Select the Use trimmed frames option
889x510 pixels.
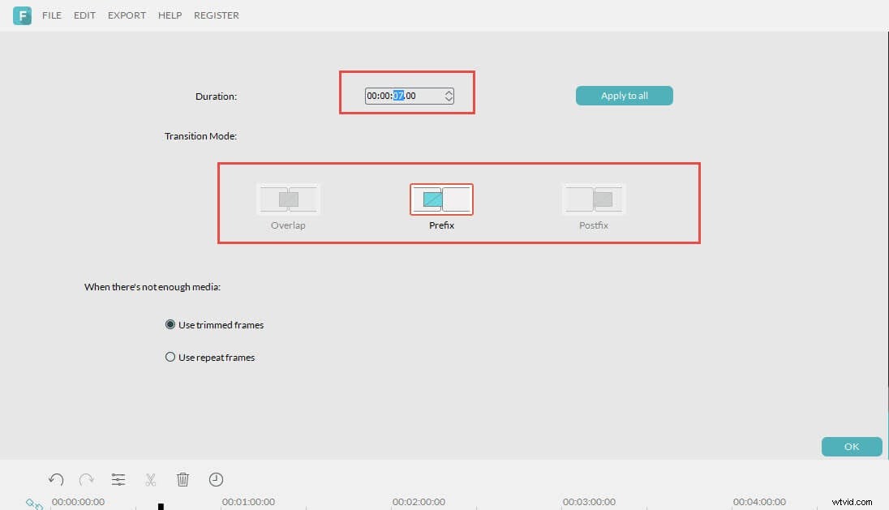pyautogui.click(x=170, y=324)
